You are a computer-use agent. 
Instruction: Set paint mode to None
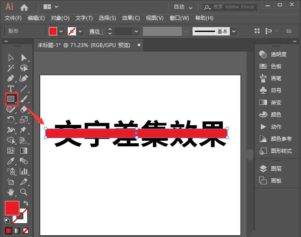[26, 231]
